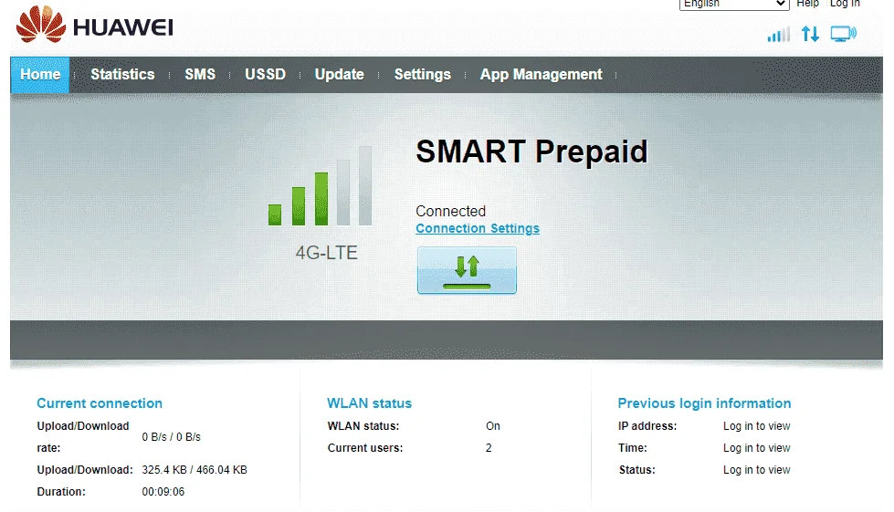The height and width of the screenshot is (512, 894).
Task: Open the App Management tab
Action: pyautogui.click(x=542, y=75)
